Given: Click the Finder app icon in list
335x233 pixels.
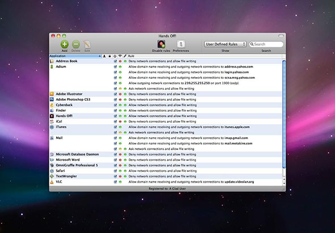Looking at the screenshot, I should pos(52,111).
